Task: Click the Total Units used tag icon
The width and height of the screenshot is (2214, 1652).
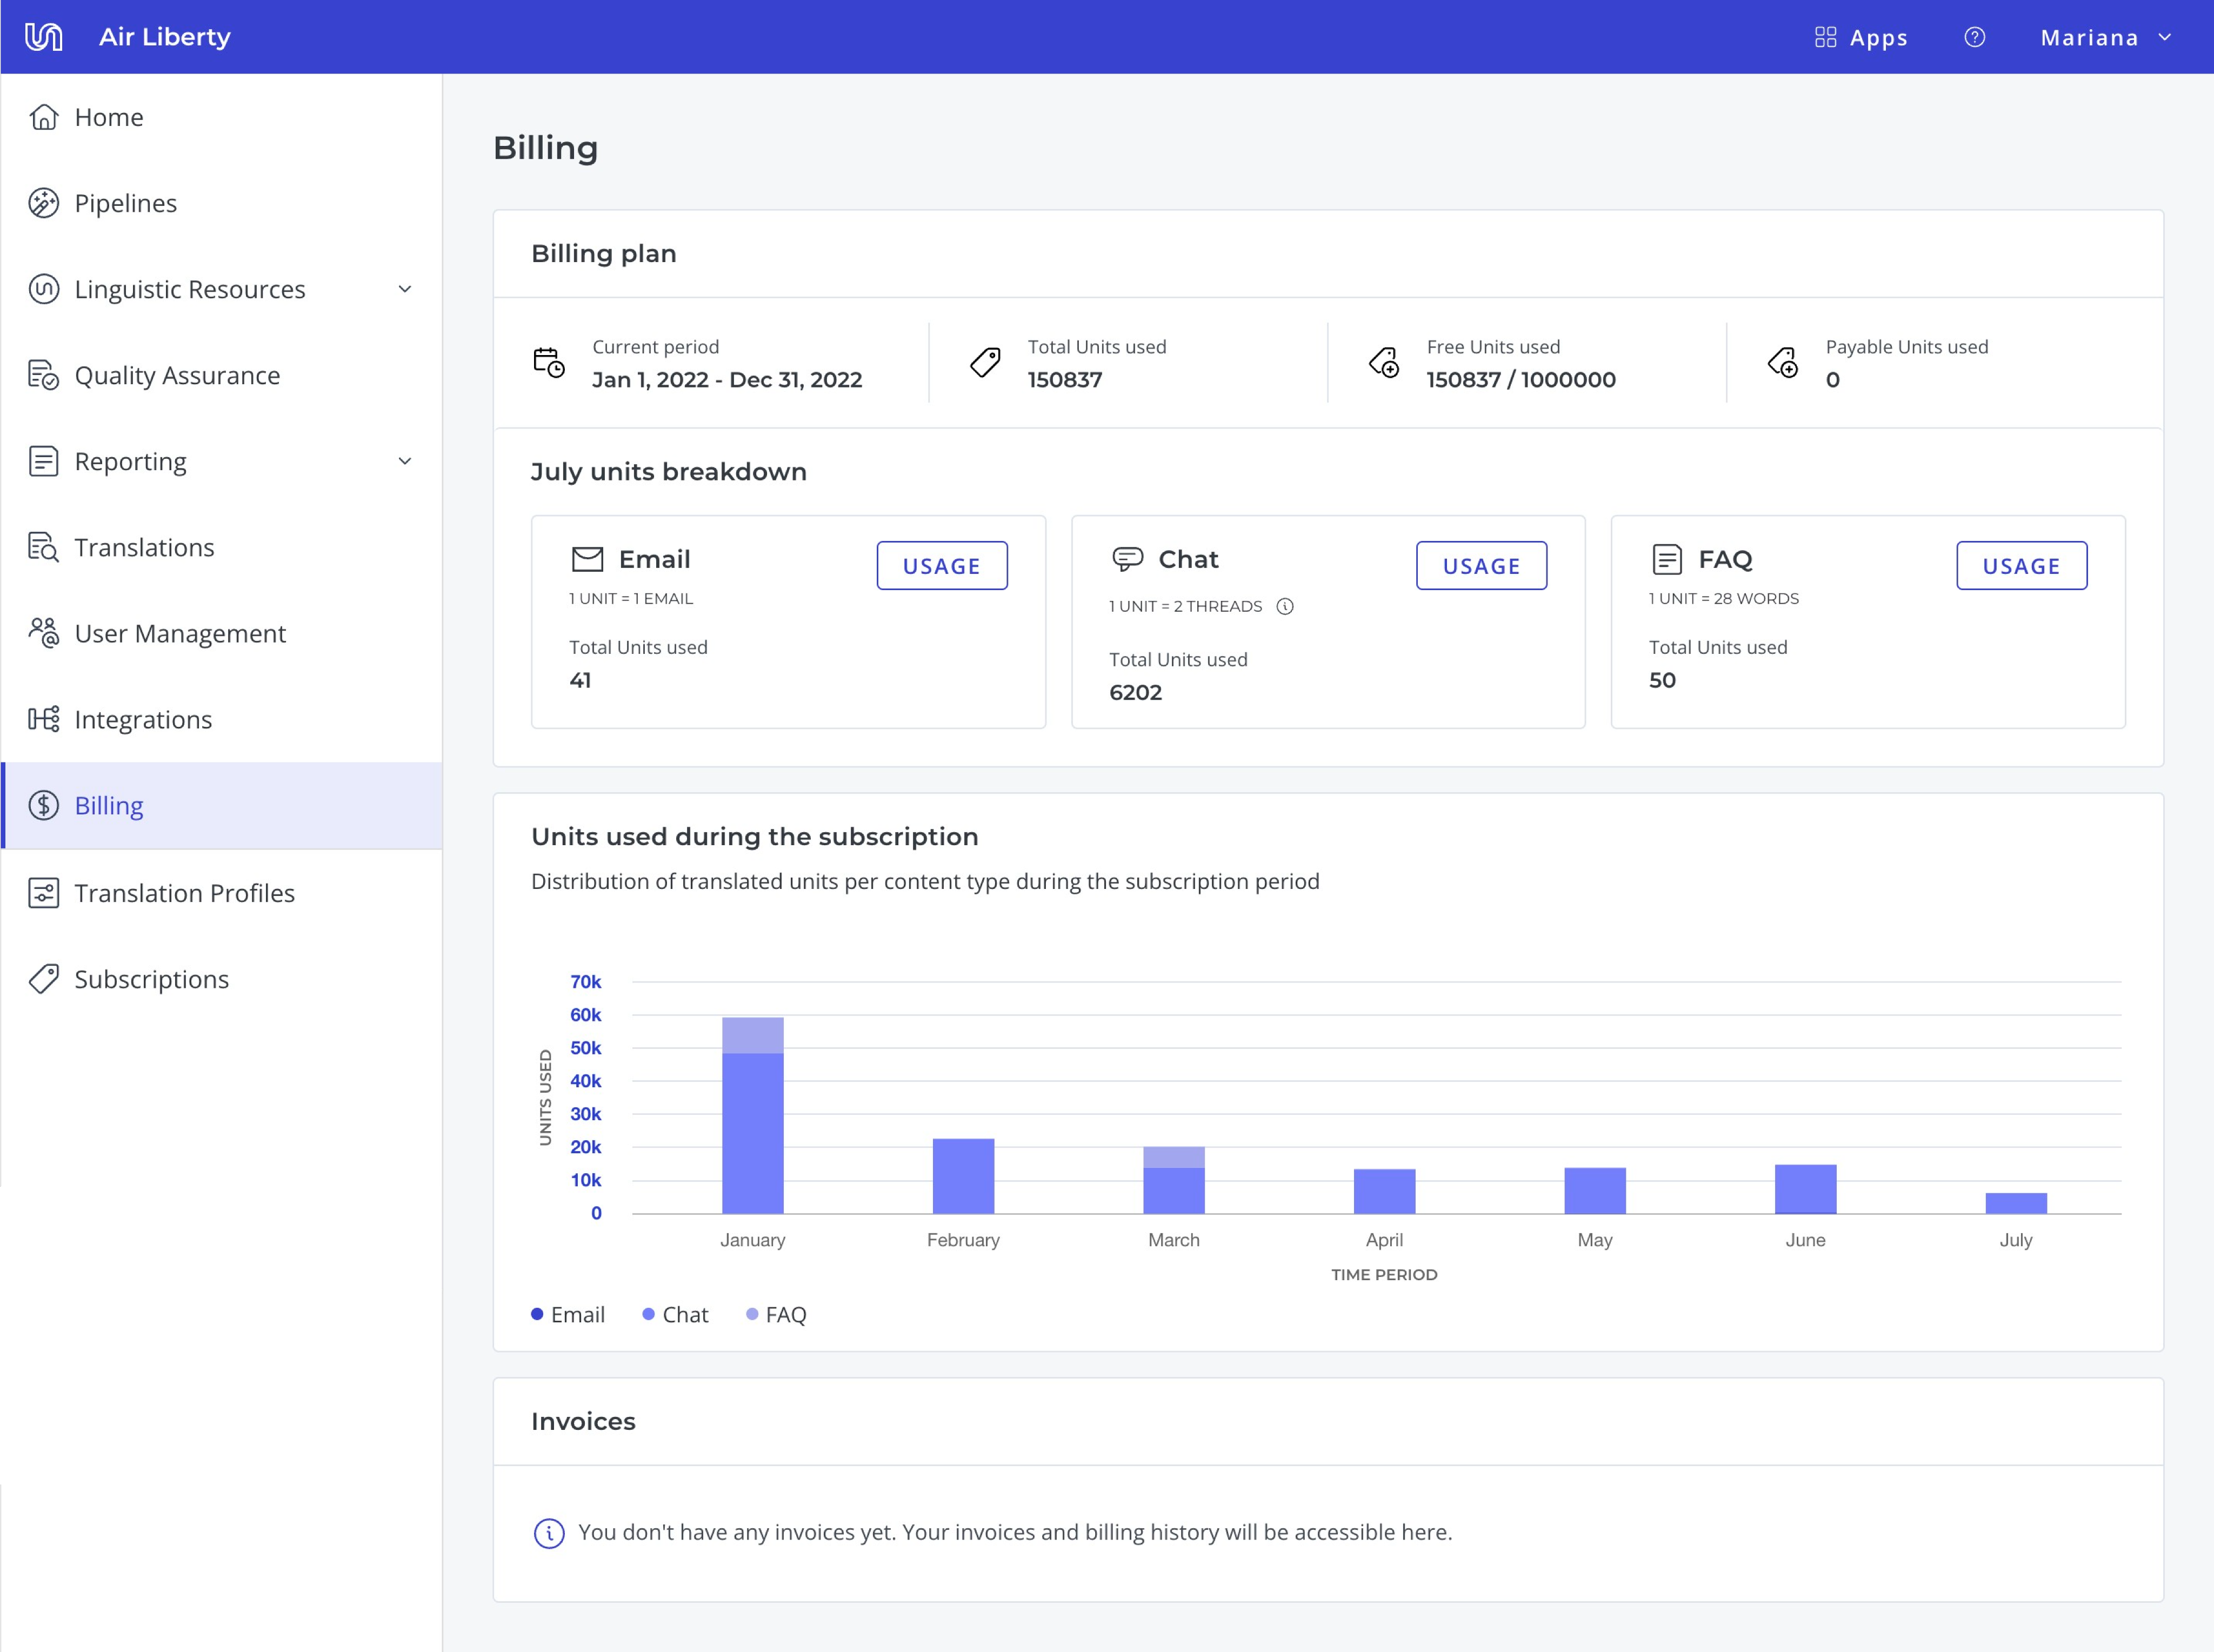Action: click(x=985, y=362)
